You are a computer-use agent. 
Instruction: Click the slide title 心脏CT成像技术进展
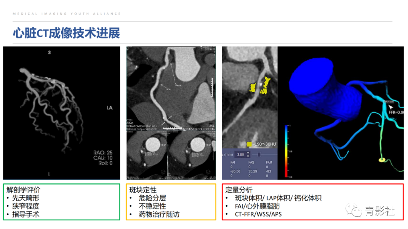coord(66,33)
